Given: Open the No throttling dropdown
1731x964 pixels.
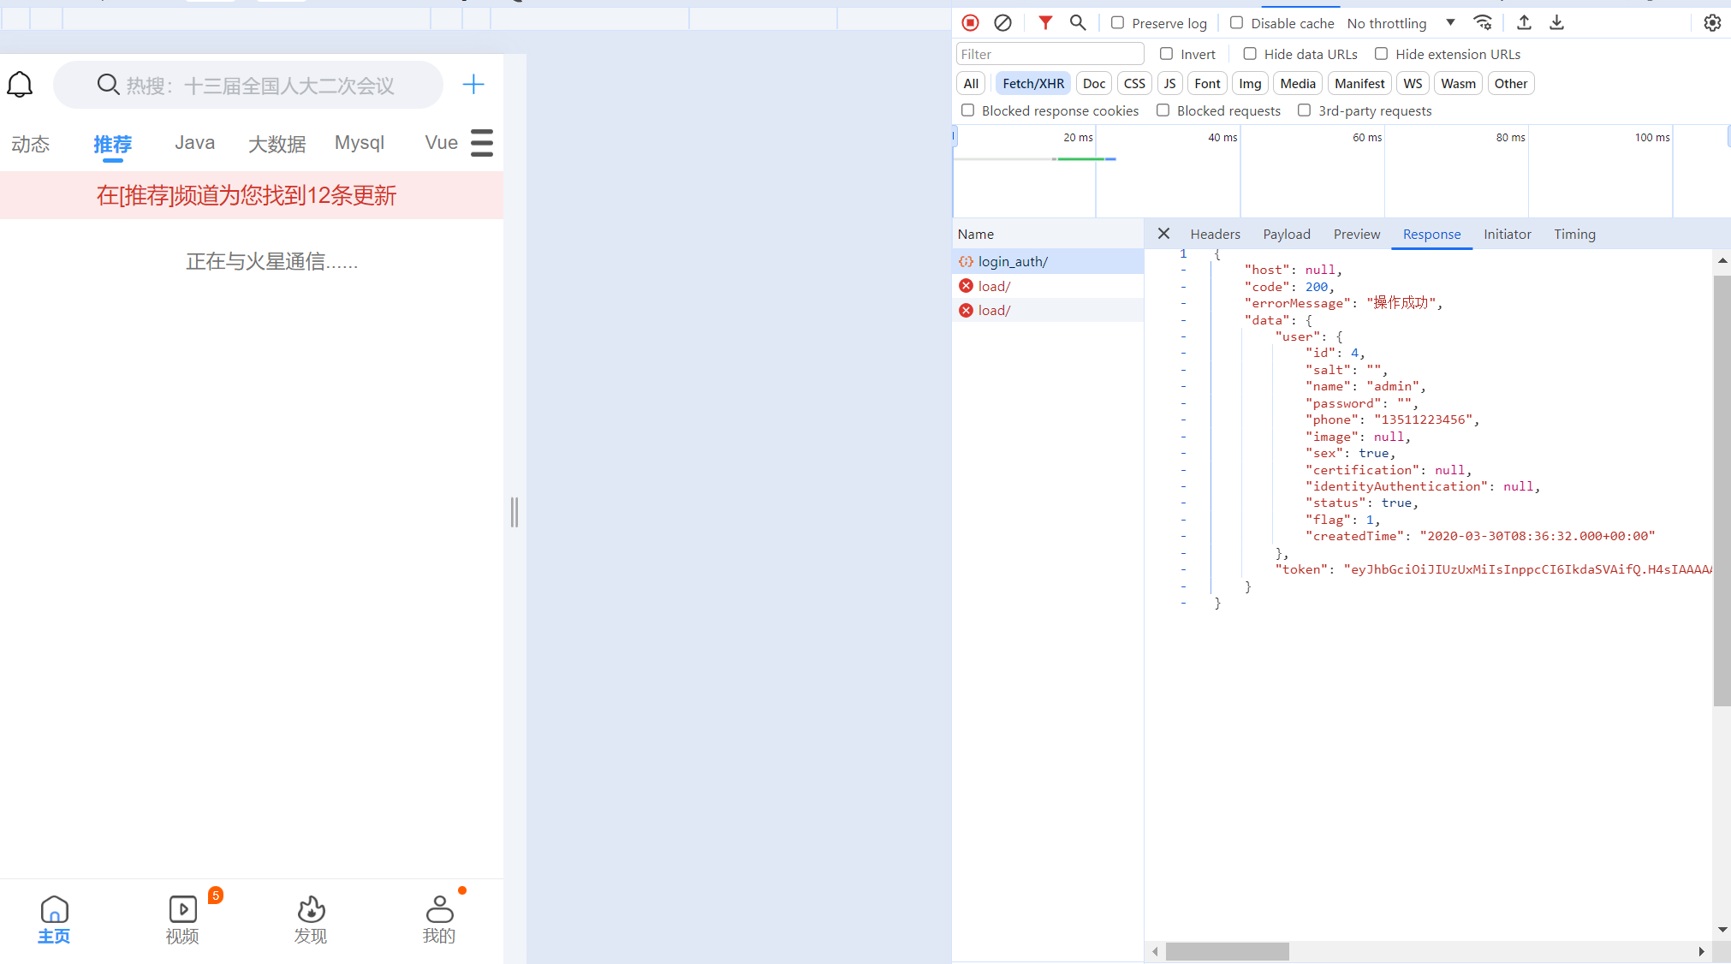Looking at the screenshot, I should coord(1400,23).
